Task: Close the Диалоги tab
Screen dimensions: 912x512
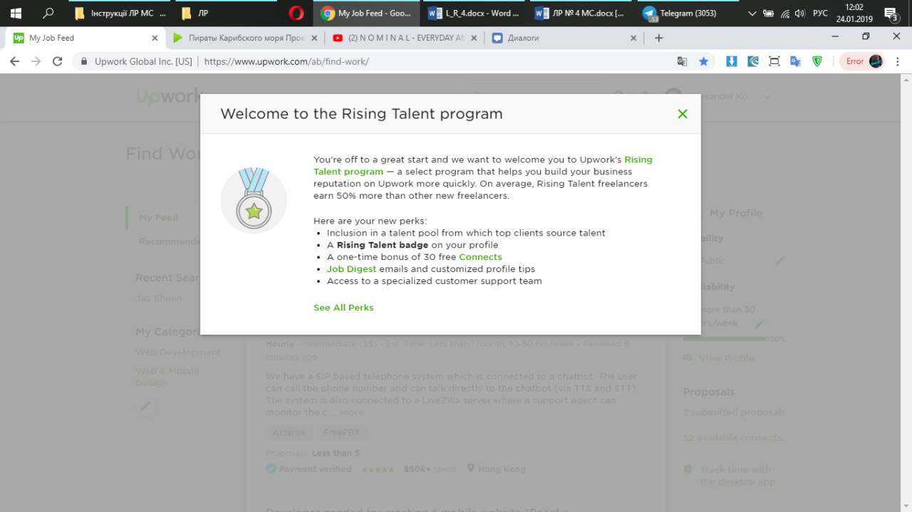Action: tap(633, 38)
